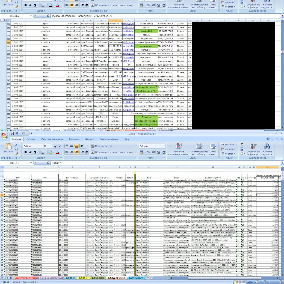
Task: Switch to the Формулы ribbon tab
Action: [x=74, y=139]
